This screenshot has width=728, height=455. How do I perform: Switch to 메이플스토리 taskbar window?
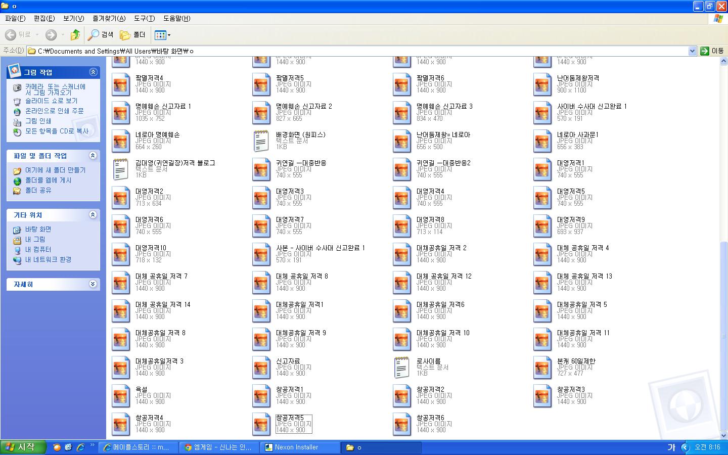140,447
